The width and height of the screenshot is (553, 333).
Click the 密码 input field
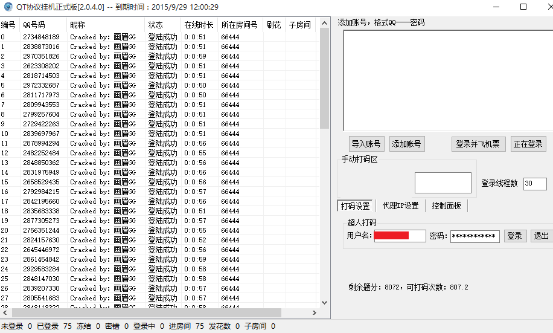tap(475, 236)
